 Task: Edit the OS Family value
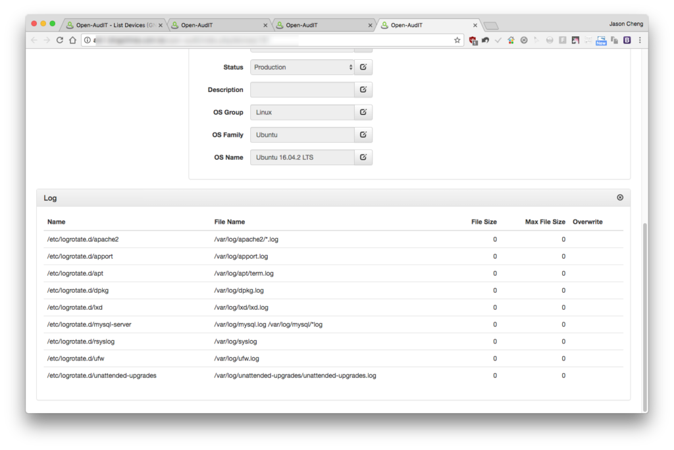tap(363, 135)
